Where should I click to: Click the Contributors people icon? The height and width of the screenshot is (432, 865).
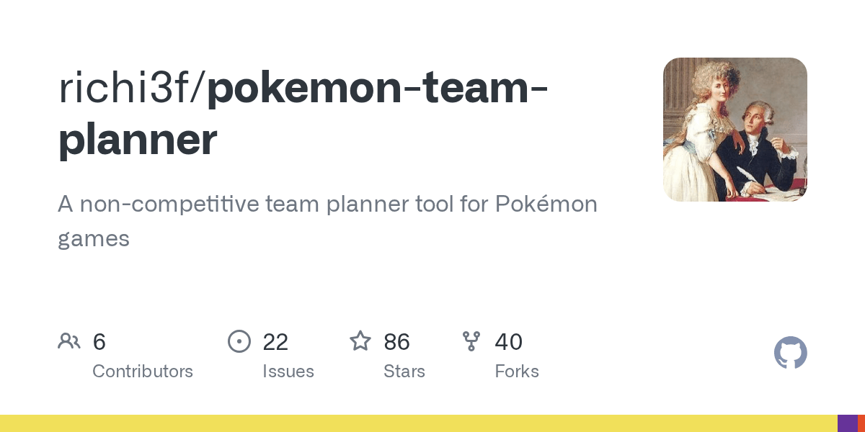69,341
